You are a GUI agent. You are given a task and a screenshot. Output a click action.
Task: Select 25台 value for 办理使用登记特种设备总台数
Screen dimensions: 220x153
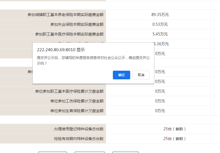175,129
